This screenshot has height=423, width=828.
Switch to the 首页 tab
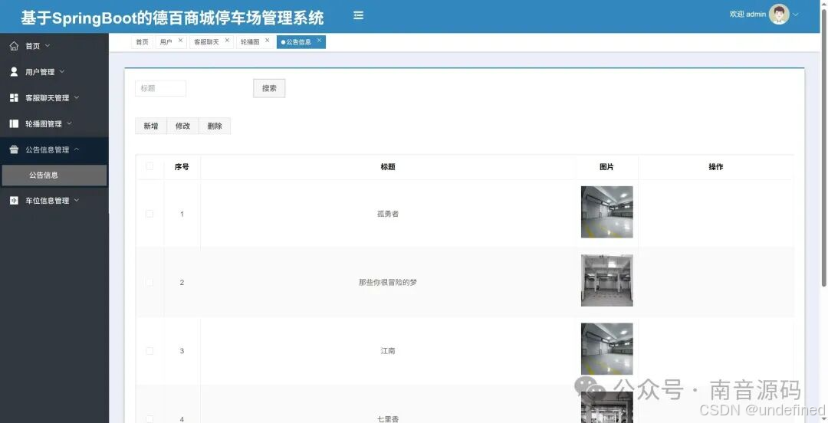tap(142, 41)
